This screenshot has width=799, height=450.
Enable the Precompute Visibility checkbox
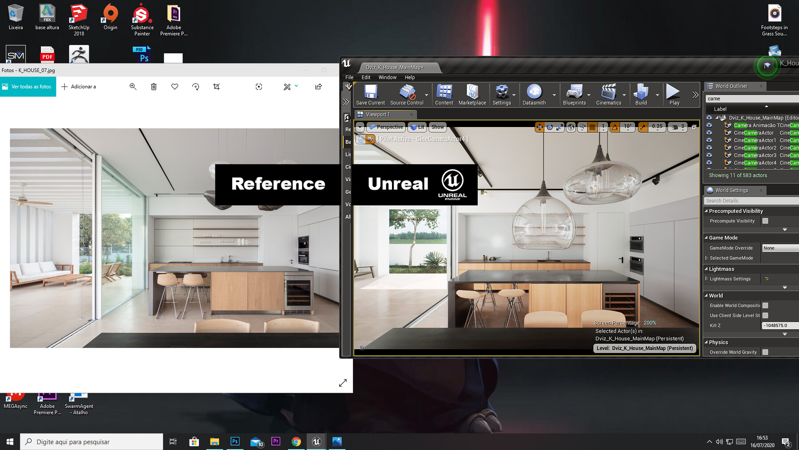(765, 221)
